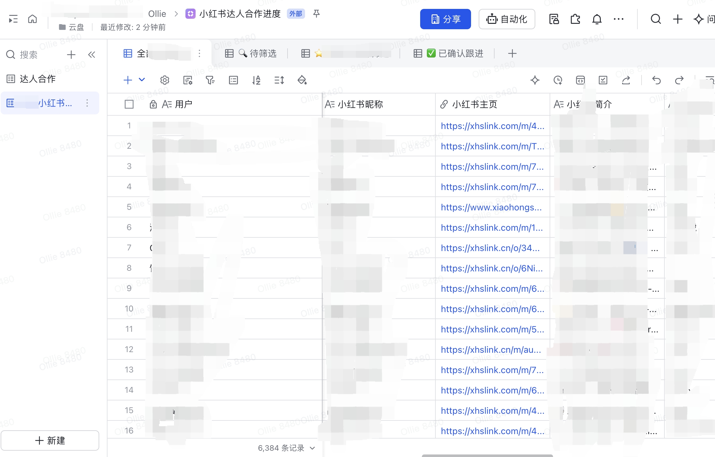Open row 5 xiaohongshu.com link

click(x=491, y=207)
